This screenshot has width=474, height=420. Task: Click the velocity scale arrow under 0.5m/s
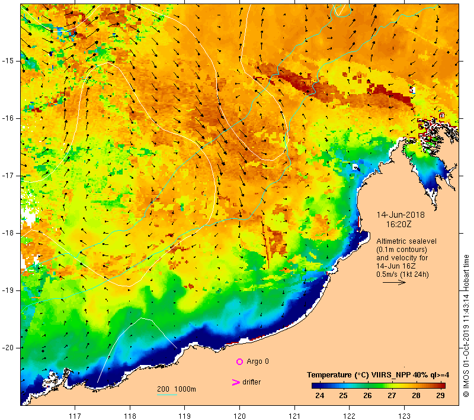[x=394, y=282]
